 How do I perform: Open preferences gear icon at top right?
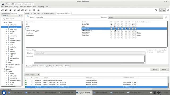click(156, 10)
